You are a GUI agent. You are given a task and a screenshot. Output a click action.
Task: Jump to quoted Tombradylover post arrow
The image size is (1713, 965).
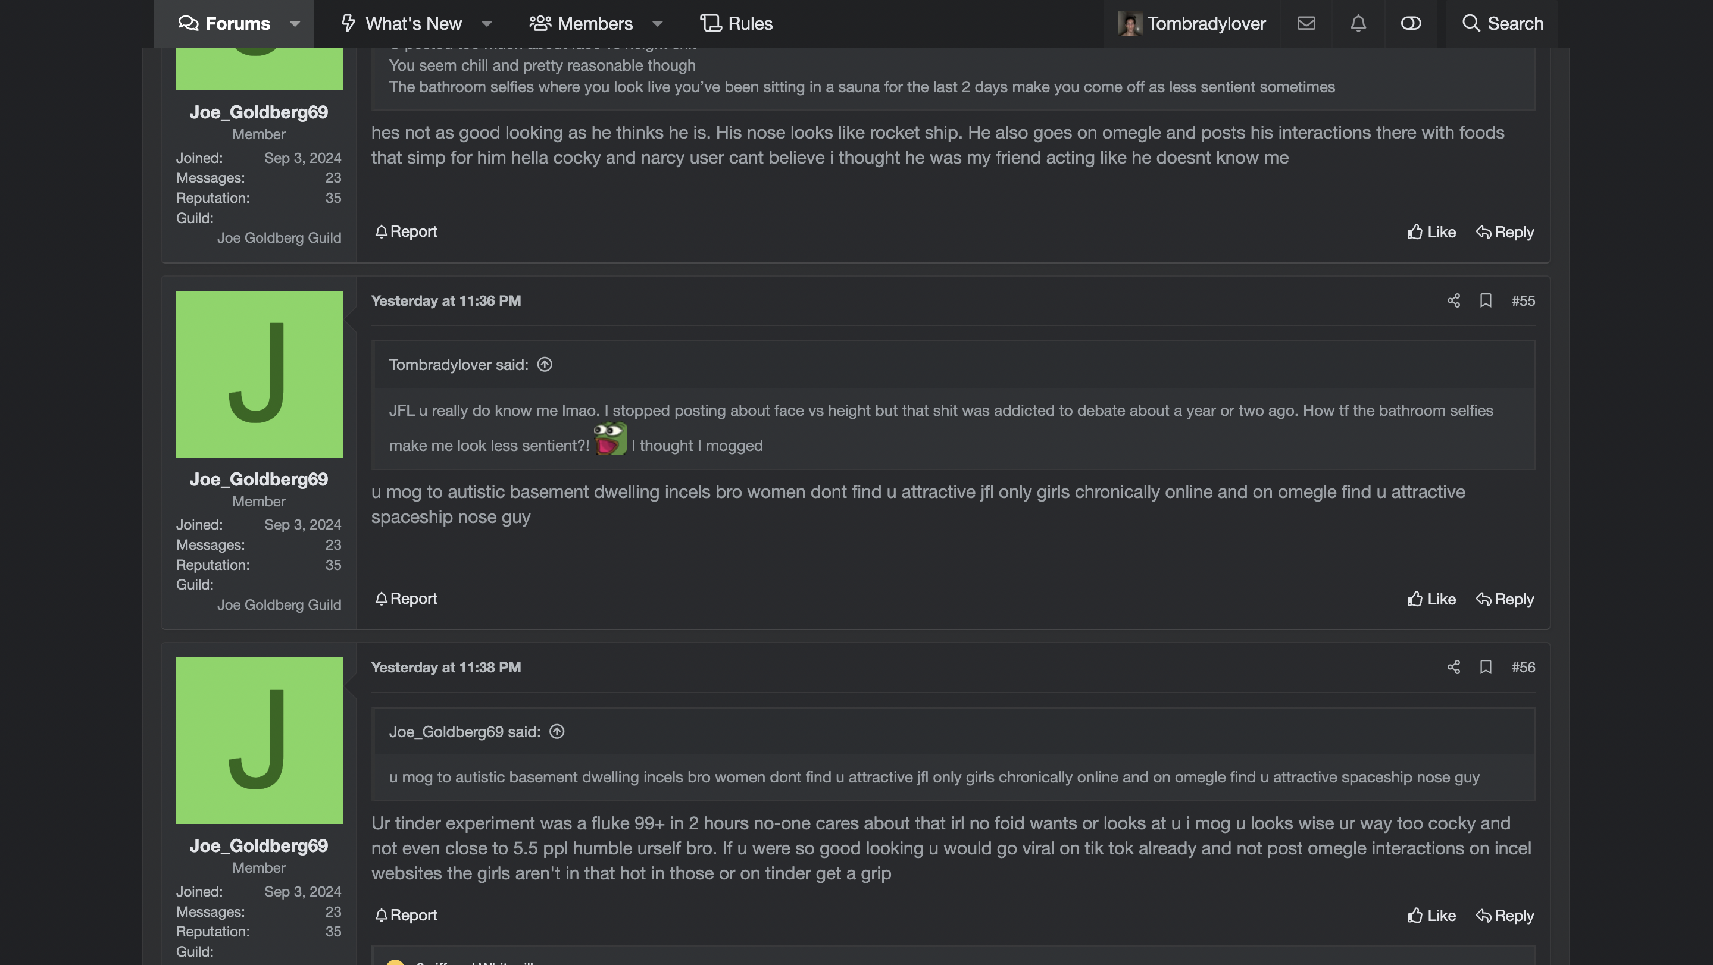(x=545, y=365)
